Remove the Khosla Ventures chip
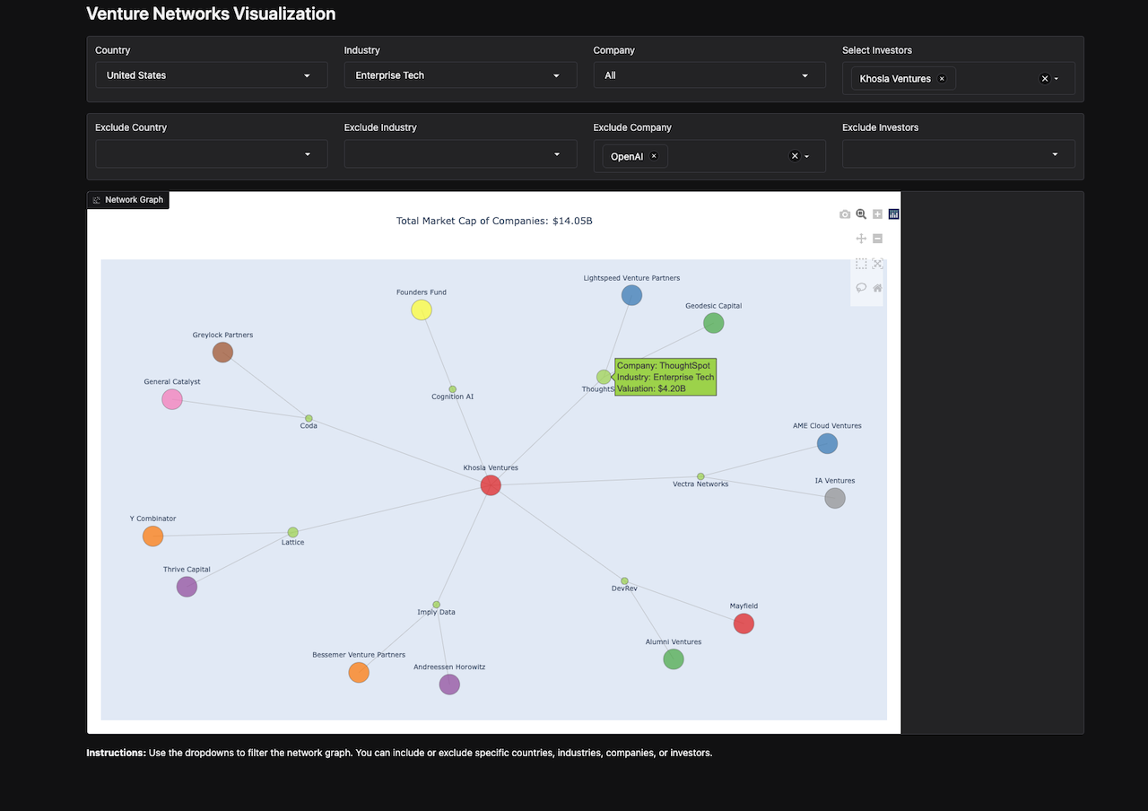The height and width of the screenshot is (811, 1148). coord(942,79)
